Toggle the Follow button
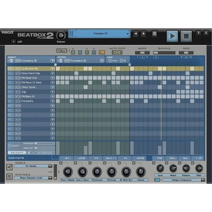Image resolution: width=212 pixels, height=212 pixels. point(61,51)
